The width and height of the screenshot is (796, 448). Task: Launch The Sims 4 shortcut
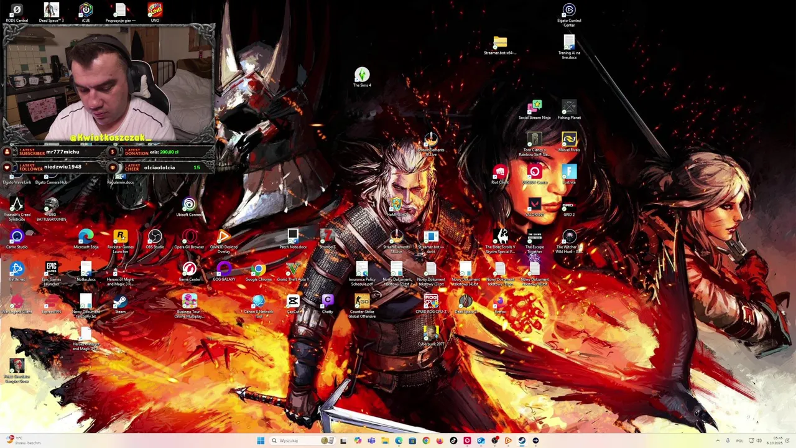[362, 78]
